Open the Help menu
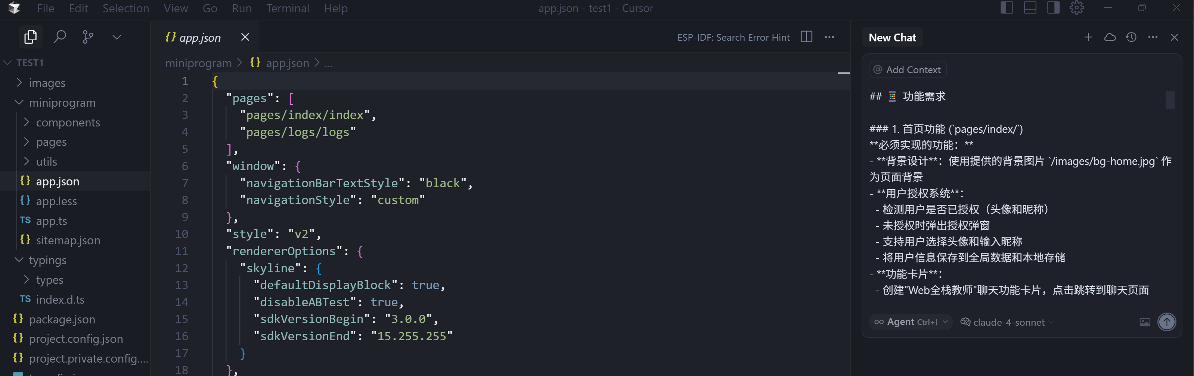 336,8
